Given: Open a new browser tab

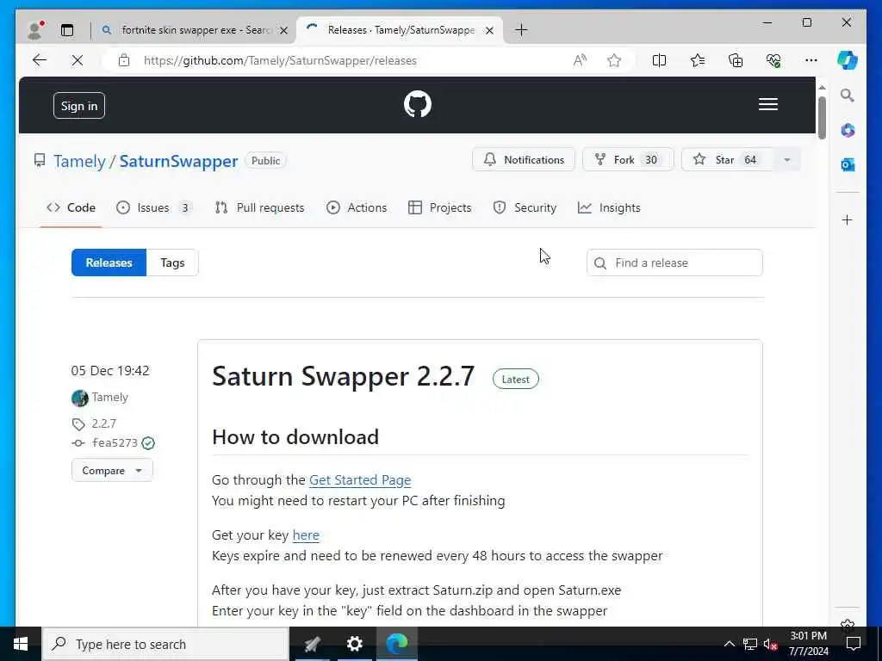Looking at the screenshot, I should pos(521,30).
